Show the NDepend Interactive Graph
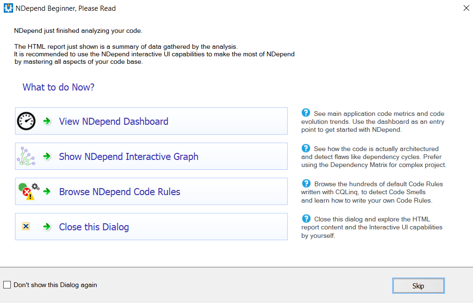The width and height of the screenshot is (473, 303). click(129, 156)
